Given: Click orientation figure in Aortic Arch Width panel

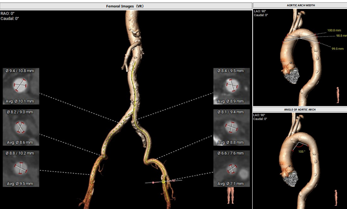Looking at the screenshot, I should 337,95.
